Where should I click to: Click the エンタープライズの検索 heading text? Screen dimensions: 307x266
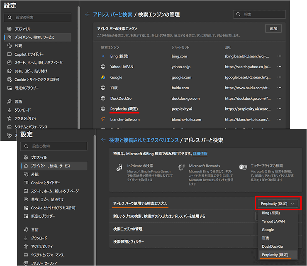(x=267, y=166)
